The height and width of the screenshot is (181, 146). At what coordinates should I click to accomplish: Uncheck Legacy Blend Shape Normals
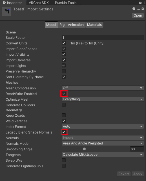coord(64,132)
